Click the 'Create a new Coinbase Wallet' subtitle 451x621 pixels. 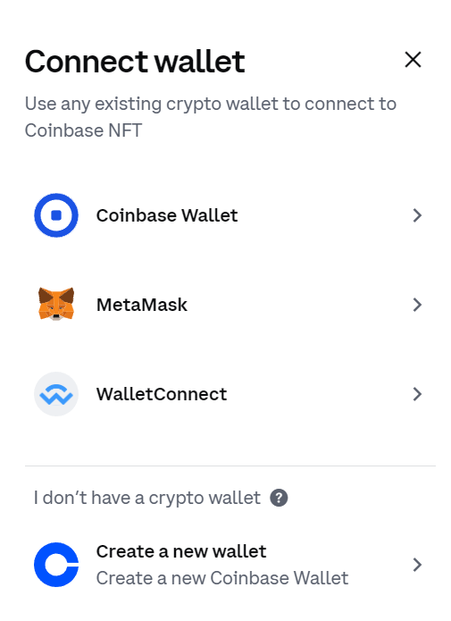222,578
